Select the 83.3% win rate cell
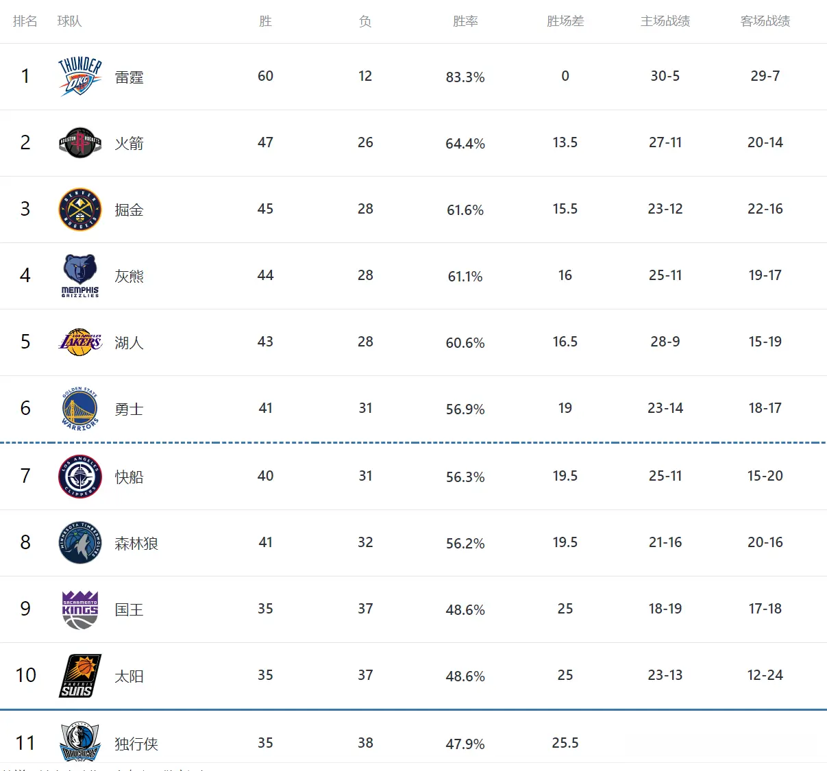 [465, 77]
